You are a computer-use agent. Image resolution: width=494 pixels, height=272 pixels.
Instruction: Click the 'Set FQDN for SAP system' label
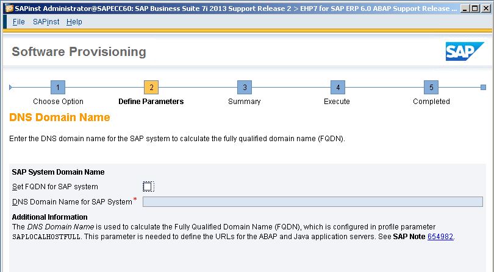[55, 186]
